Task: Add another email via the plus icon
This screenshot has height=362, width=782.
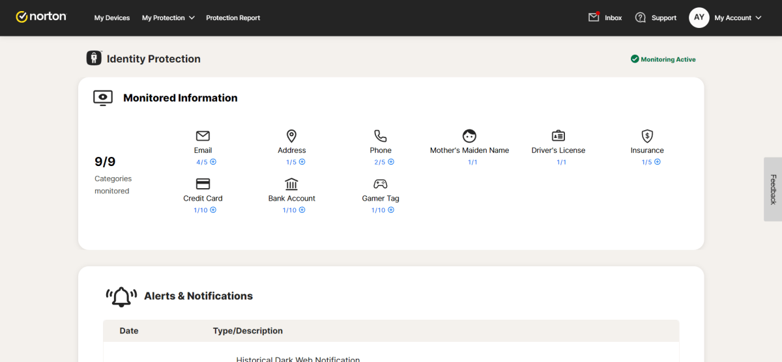Action: pyautogui.click(x=212, y=161)
